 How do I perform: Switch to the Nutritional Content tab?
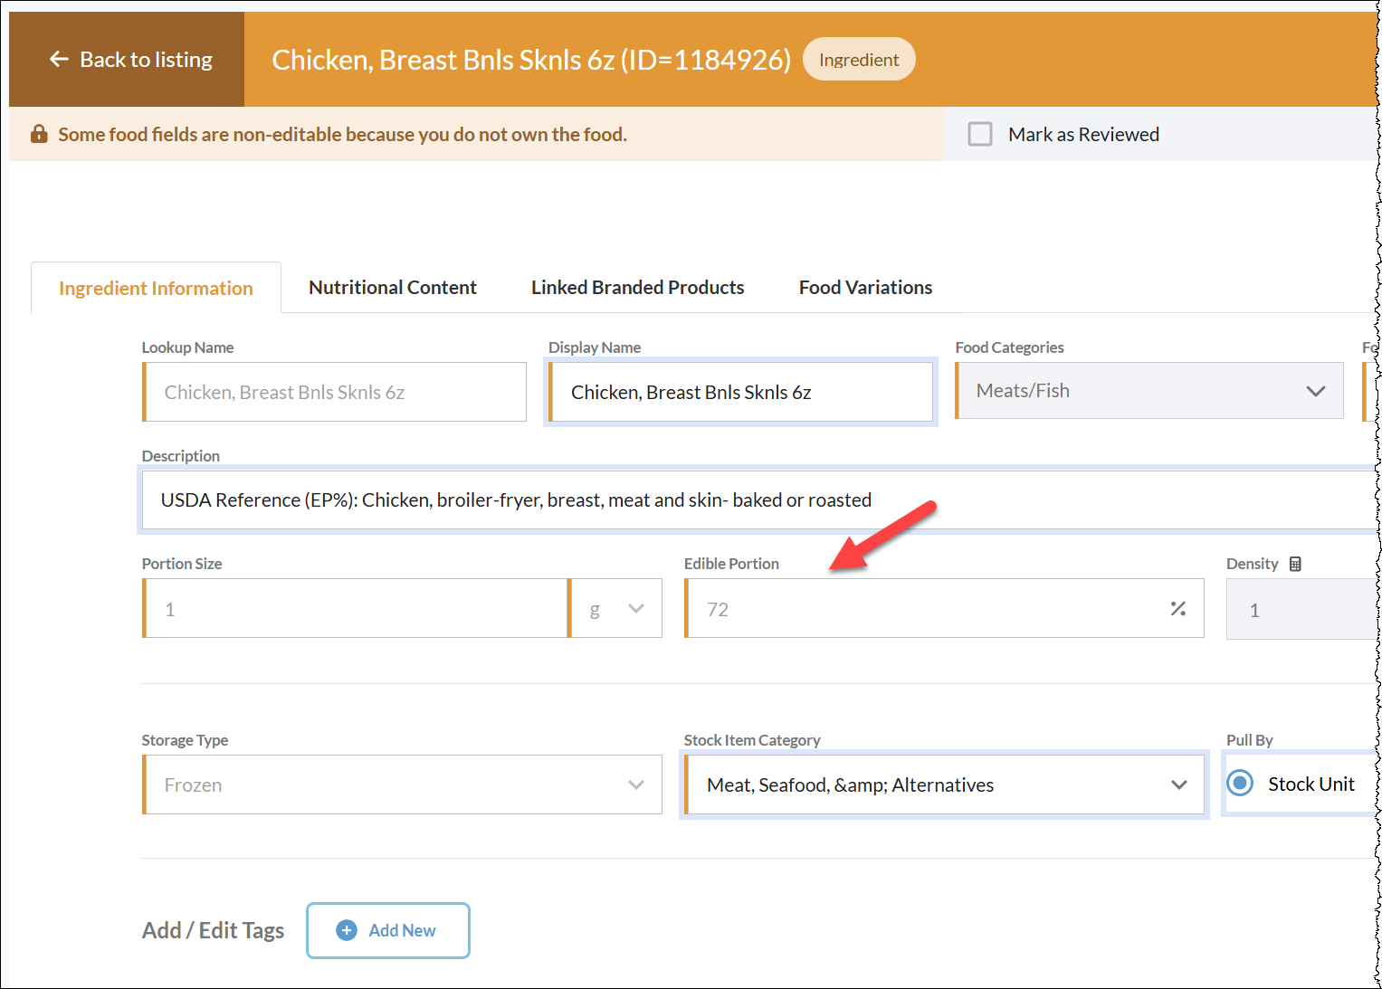[x=392, y=288]
